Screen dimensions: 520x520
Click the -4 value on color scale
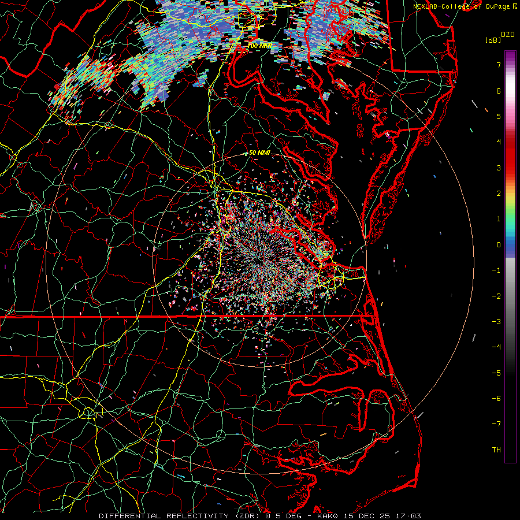pyautogui.click(x=496, y=347)
